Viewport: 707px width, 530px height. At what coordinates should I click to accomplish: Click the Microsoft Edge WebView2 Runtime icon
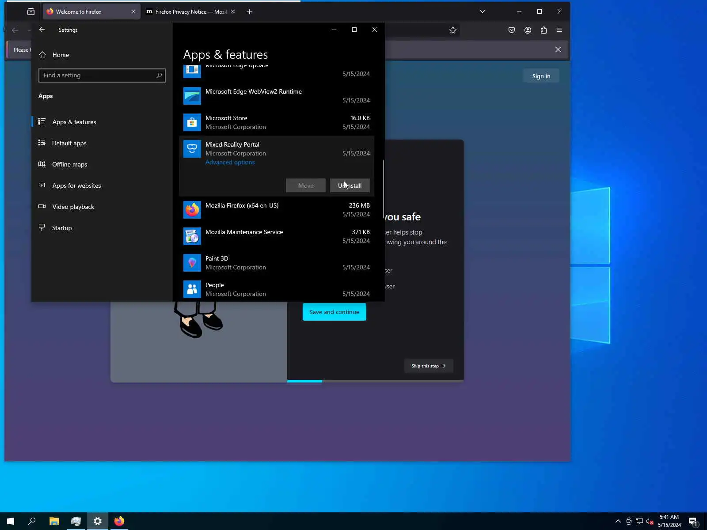tap(192, 96)
